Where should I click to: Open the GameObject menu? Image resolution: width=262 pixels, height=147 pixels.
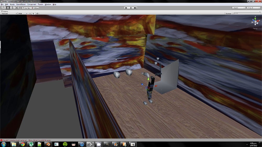click(x=21, y=4)
